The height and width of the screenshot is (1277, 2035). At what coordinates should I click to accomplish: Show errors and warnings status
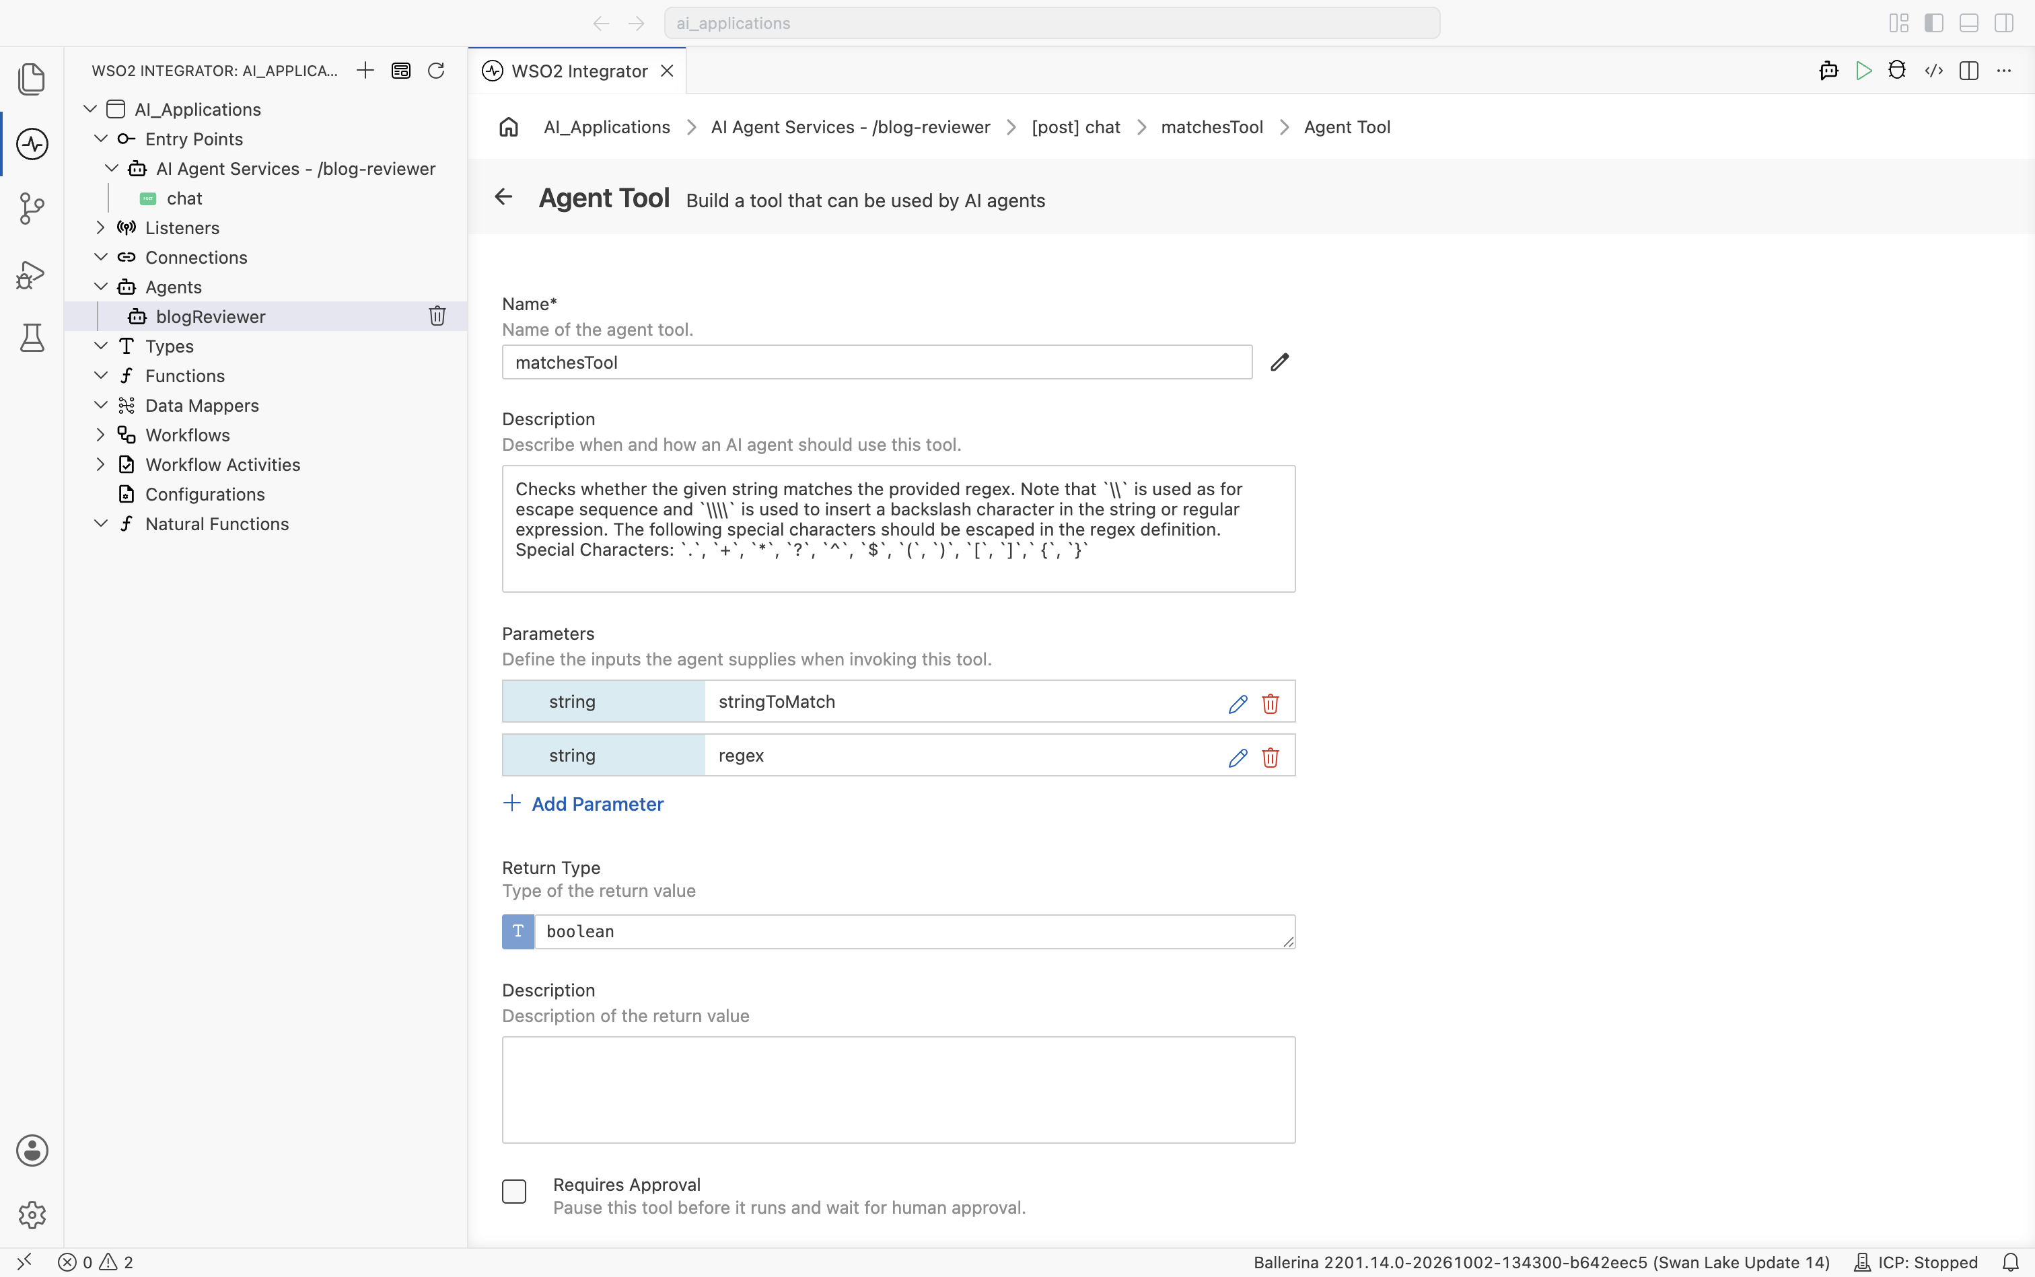tap(96, 1262)
